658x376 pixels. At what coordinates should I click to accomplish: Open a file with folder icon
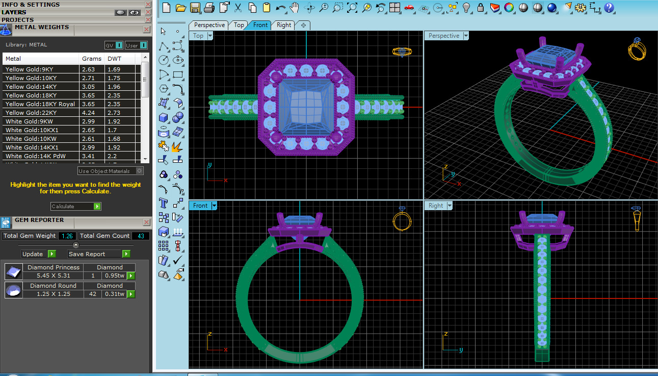click(180, 8)
